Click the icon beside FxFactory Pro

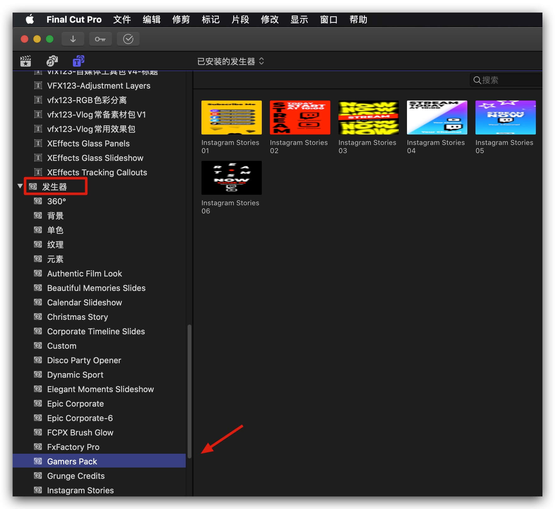pyautogui.click(x=38, y=447)
